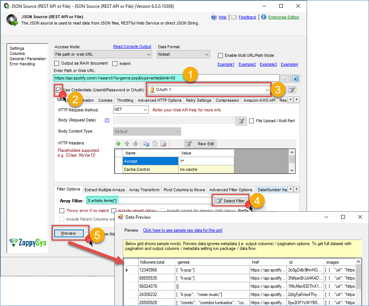The width and height of the screenshot is (369, 306).
Task: Click the Web URL input field
Action: pos(166,78)
